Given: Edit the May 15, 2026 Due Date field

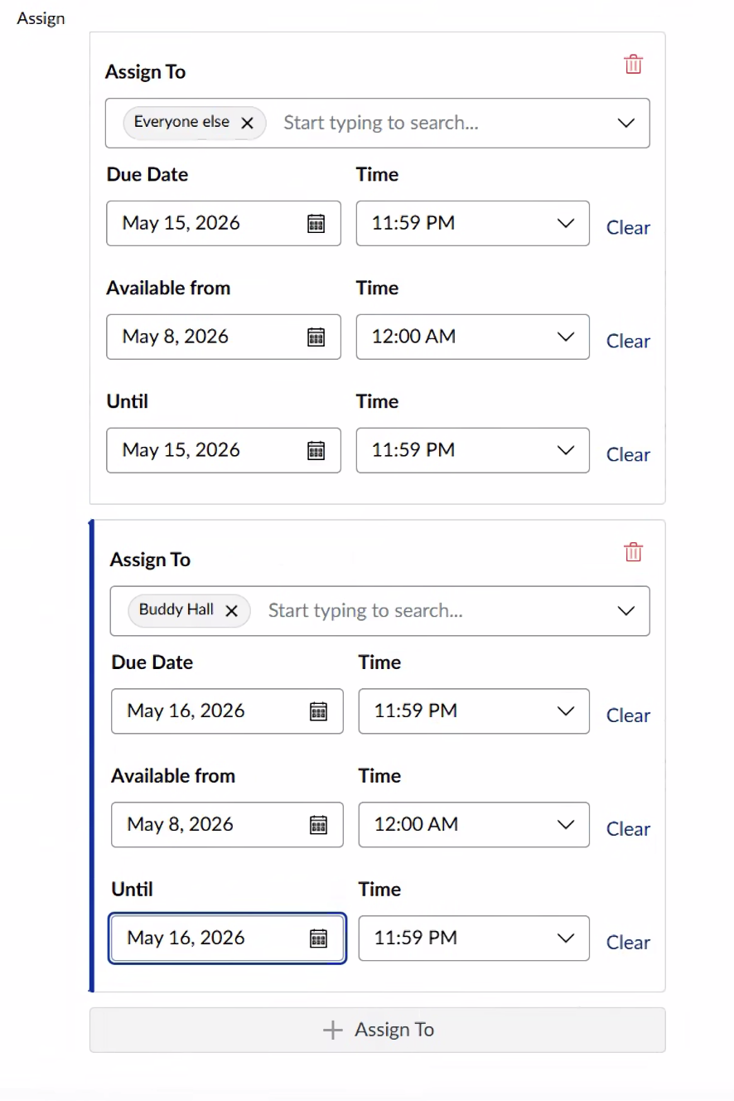Looking at the screenshot, I should coord(224,223).
